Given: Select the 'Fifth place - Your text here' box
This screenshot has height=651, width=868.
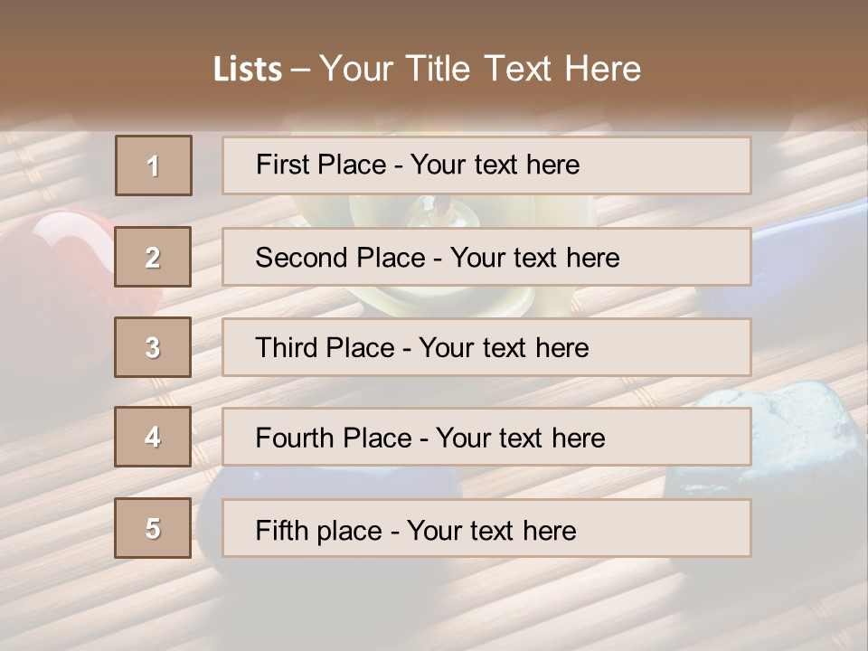Looking at the screenshot, I should tap(486, 528).
